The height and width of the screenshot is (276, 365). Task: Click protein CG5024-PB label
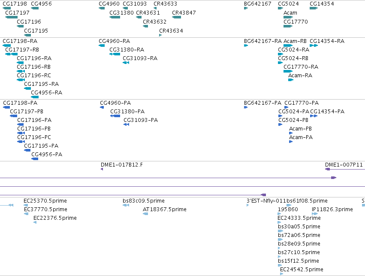point(293,120)
